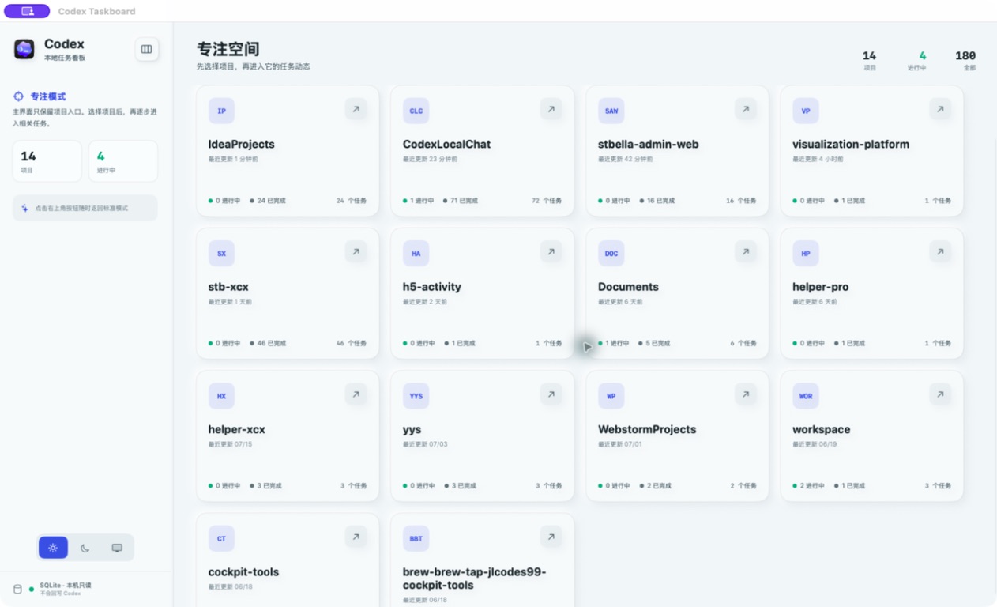Switch to system theme monitor icon

(117, 548)
